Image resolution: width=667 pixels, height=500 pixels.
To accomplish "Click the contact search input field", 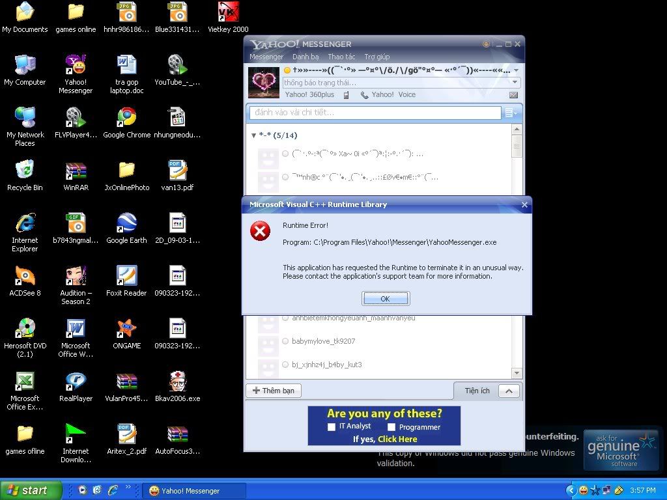I will point(375,113).
